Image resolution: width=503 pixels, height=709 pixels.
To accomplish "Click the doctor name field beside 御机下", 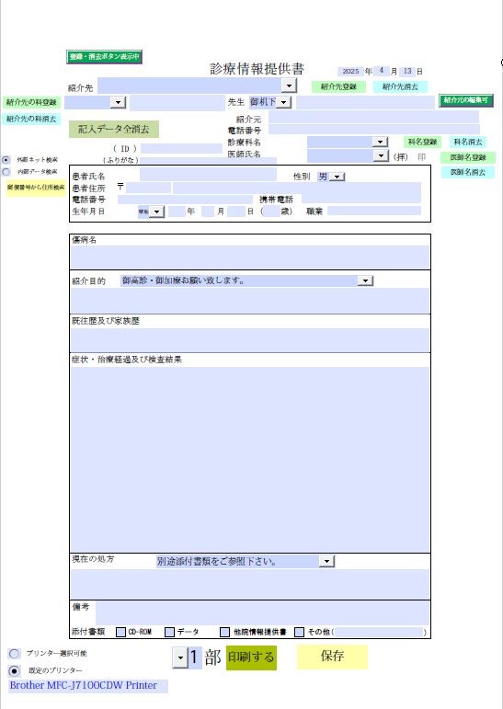I will coord(365,102).
